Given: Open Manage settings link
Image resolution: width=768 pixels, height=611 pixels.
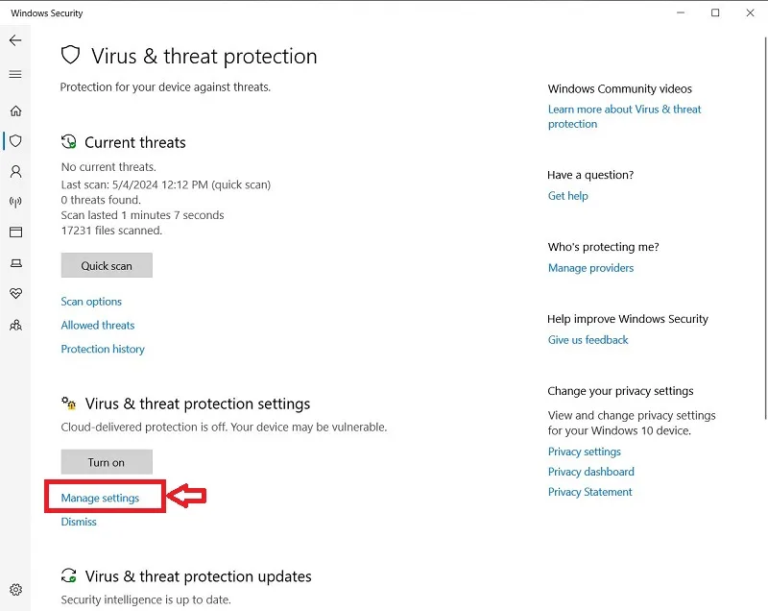Looking at the screenshot, I should tap(100, 498).
